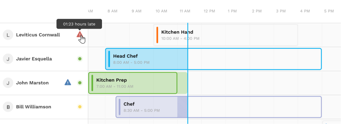Screen dimensions: 341x124
Task: Click John Marston's green status dot
Action: (80, 83)
